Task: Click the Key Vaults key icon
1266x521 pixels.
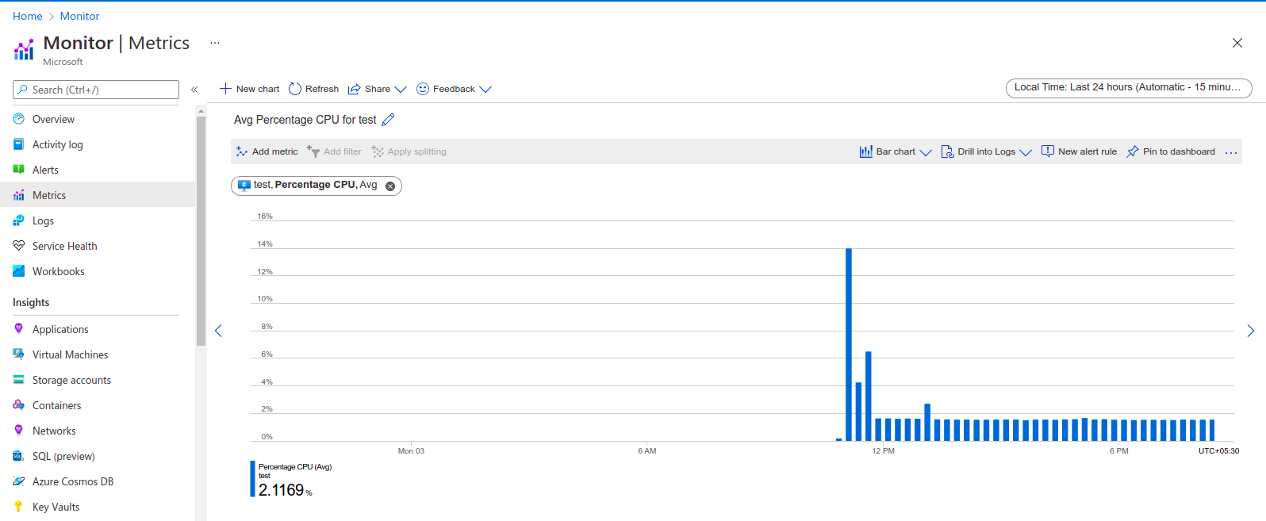Action: coord(19,507)
